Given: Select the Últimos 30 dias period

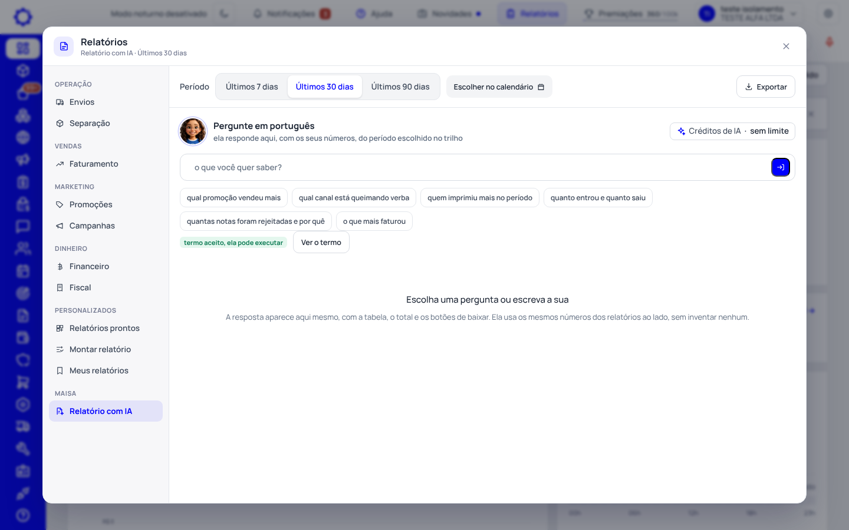Looking at the screenshot, I should coord(324,87).
